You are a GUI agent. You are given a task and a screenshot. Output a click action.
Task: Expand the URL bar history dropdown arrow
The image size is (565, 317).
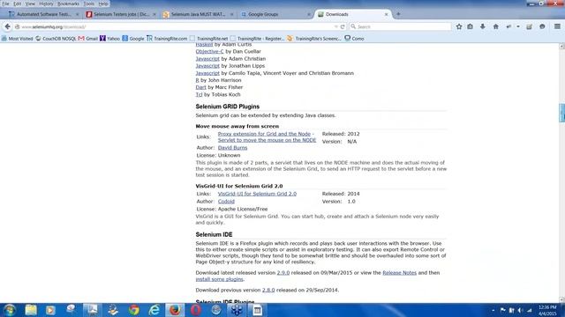335,26
